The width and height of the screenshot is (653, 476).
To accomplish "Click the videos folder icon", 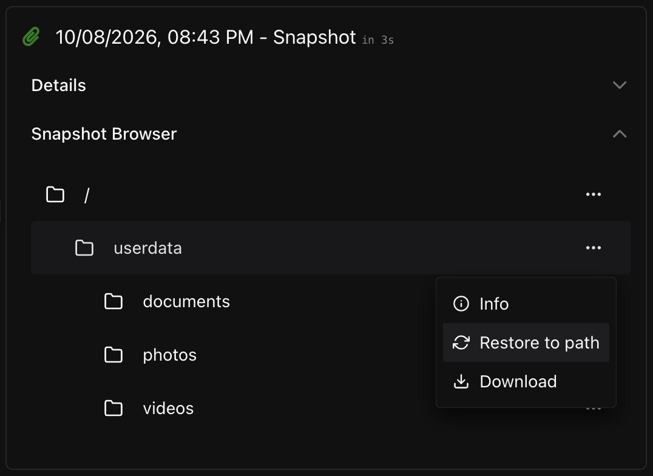I will [x=113, y=408].
